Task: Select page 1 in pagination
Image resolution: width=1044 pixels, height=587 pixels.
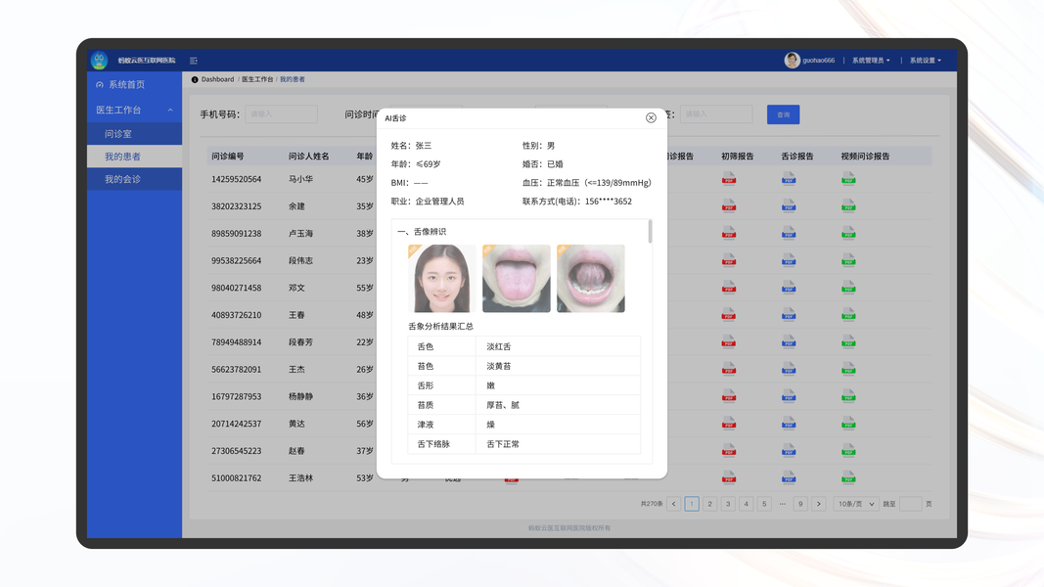Action: click(692, 504)
